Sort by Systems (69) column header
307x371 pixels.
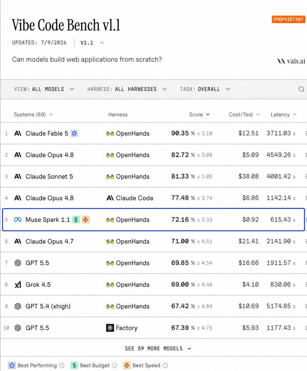click(x=33, y=114)
